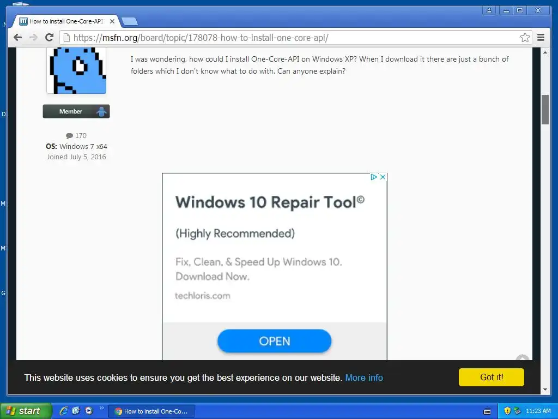The width and height of the screenshot is (558, 419).
Task: Select the 'How to install One-Core-API' tab
Action: point(66,21)
